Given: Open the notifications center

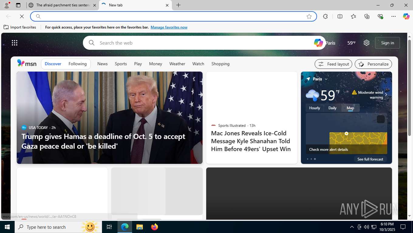Looking at the screenshot, I should tap(403, 227).
